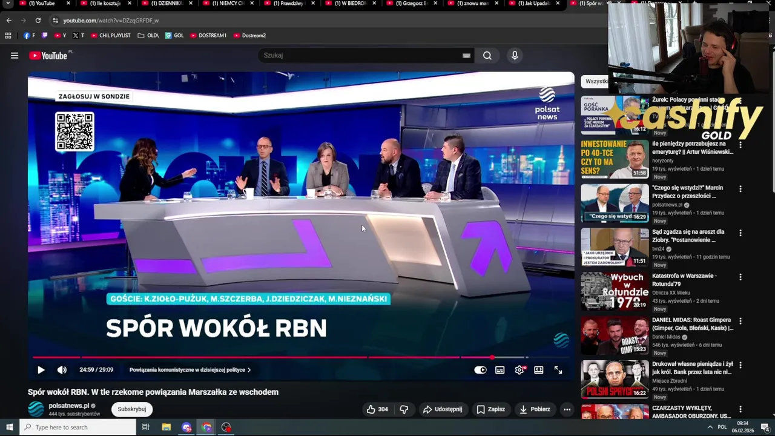775x436 pixels.
Task: Open the DOSTREAM1 bookmark
Action: tap(208, 36)
